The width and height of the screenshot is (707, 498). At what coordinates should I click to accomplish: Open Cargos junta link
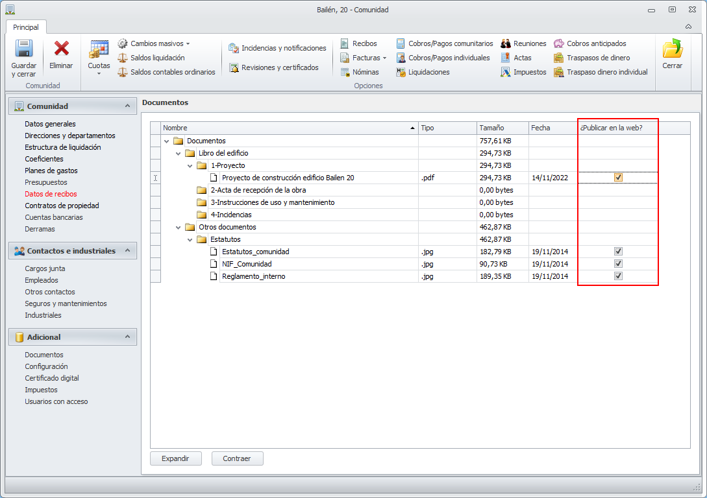pyautogui.click(x=45, y=268)
